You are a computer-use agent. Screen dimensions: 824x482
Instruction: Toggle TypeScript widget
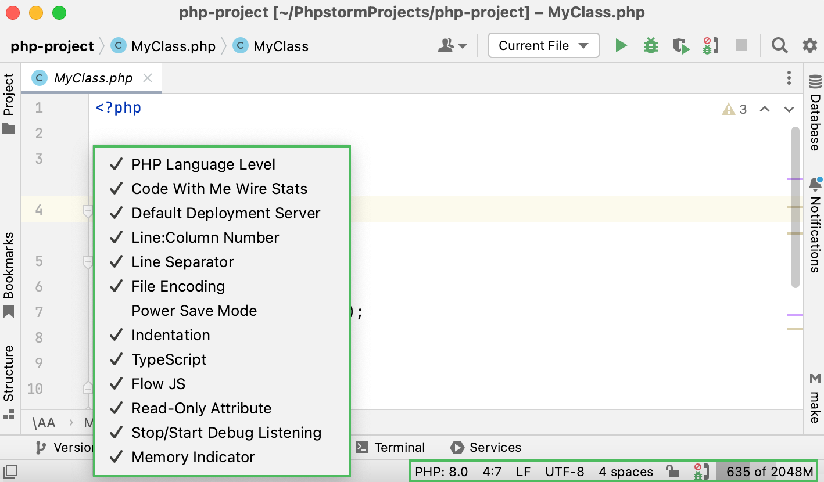[x=221, y=359]
